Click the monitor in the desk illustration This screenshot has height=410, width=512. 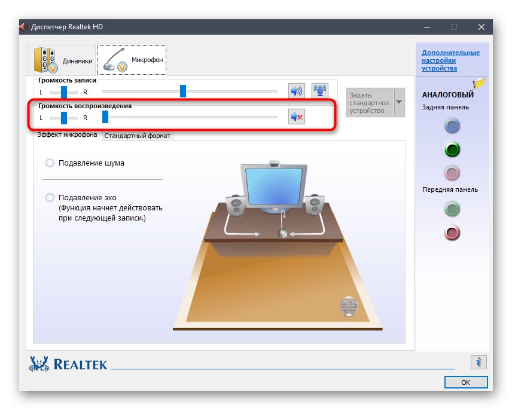coord(274,186)
